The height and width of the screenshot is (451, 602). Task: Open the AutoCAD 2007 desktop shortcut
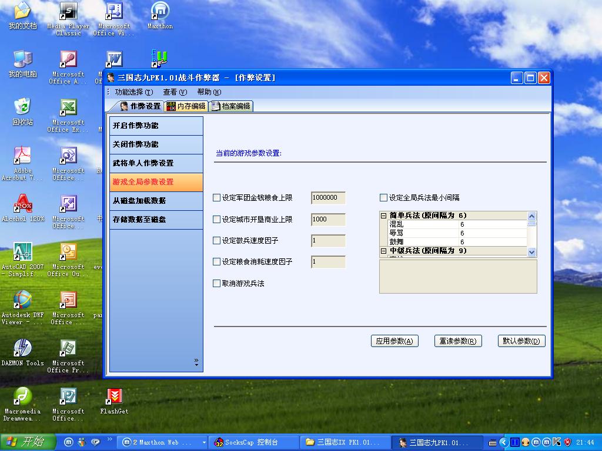coord(22,253)
